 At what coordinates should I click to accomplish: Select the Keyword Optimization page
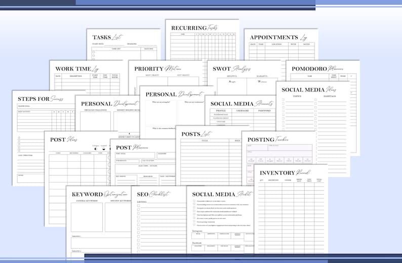98,219
